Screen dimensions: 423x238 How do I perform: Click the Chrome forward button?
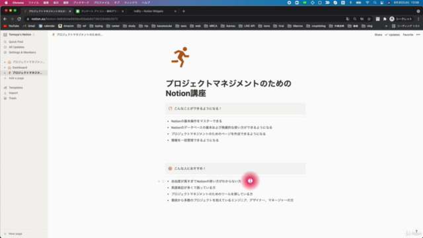(x=12, y=19)
